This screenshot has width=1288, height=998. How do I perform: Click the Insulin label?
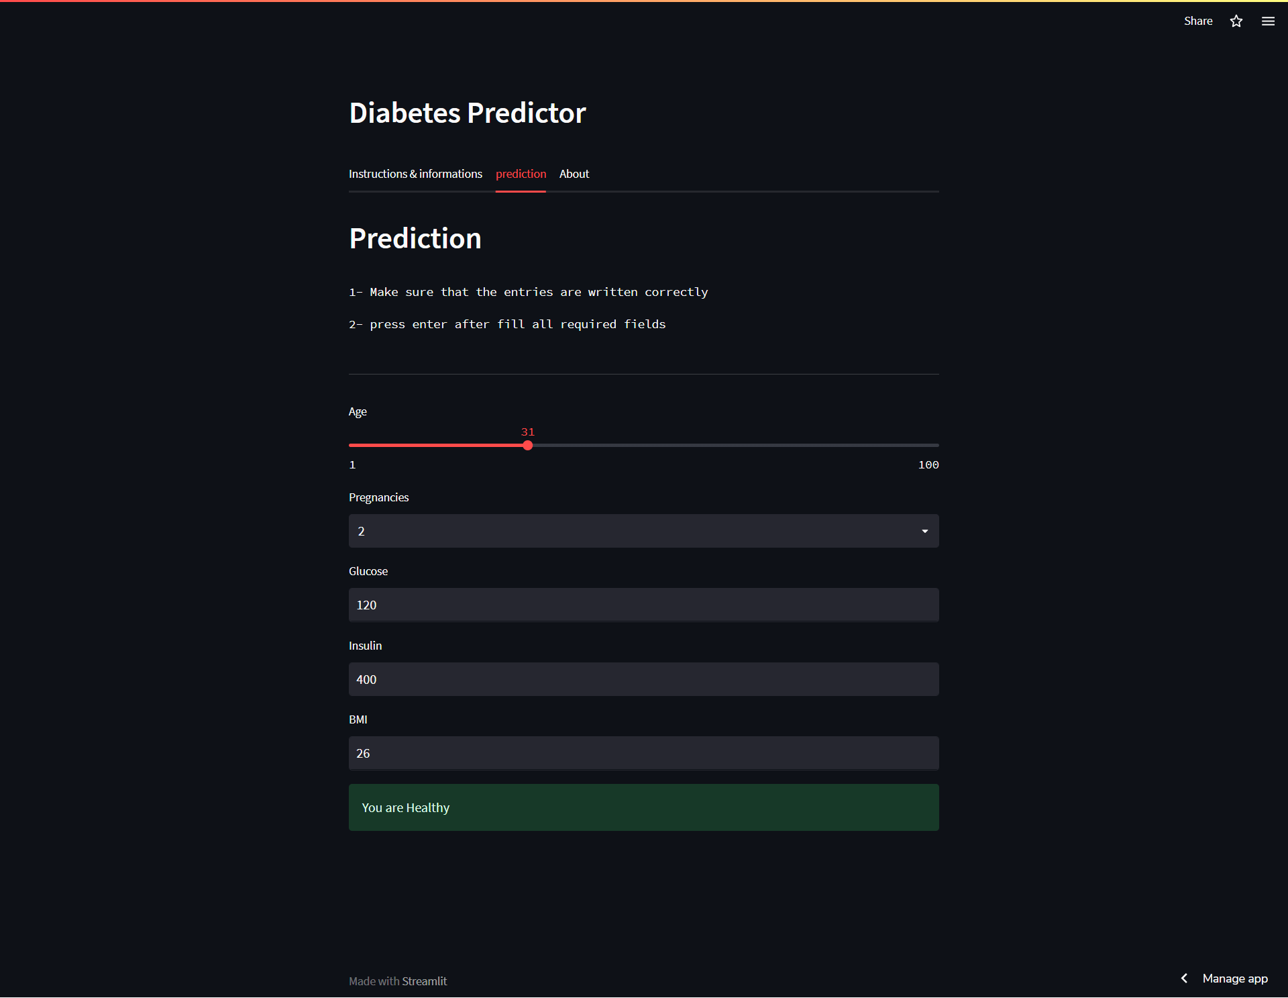click(x=365, y=646)
